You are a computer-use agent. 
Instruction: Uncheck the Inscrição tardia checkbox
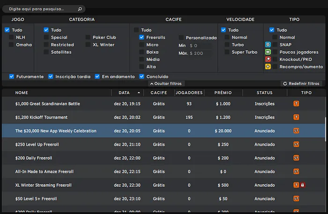tap(51, 76)
